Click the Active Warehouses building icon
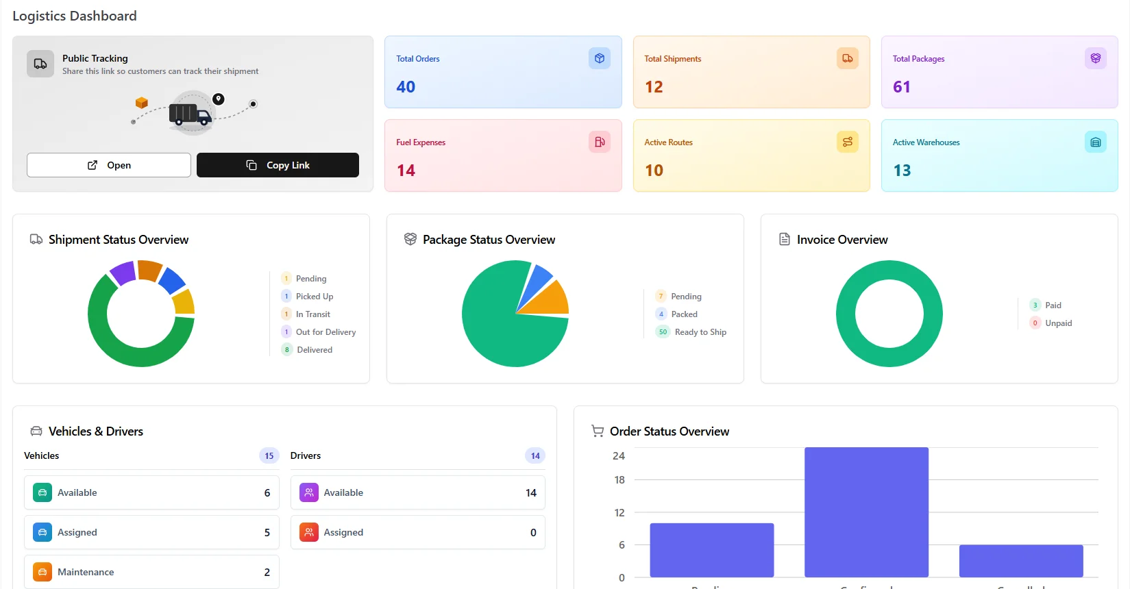1130x589 pixels. [x=1096, y=142]
